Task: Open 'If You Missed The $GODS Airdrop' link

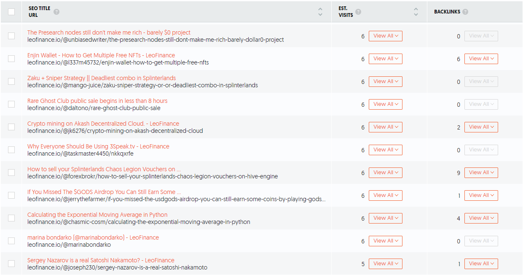Action: click(x=104, y=192)
